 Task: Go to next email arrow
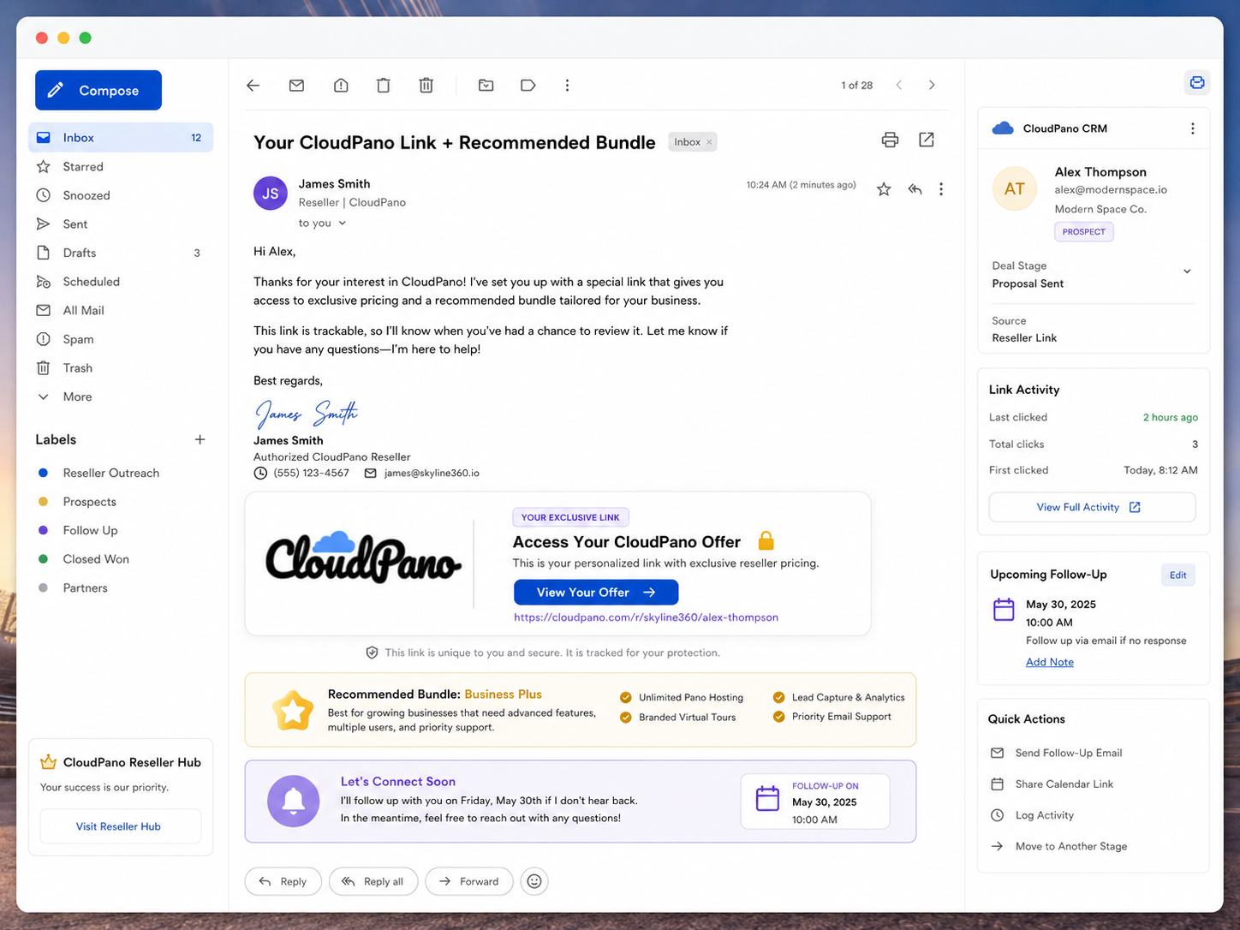click(932, 86)
